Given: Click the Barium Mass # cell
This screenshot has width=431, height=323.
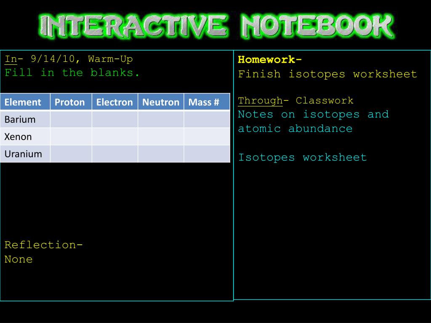Looking at the screenshot, I should [207, 119].
